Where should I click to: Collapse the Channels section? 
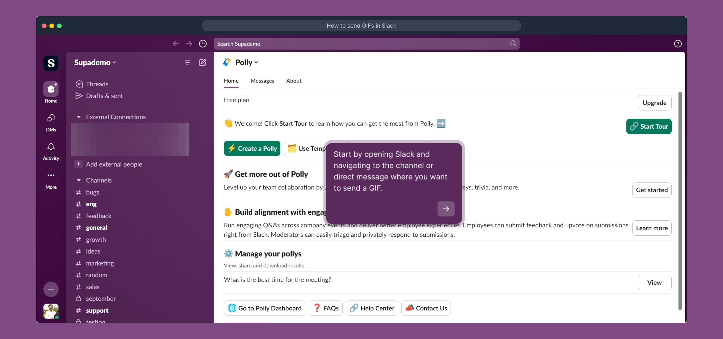tap(79, 180)
